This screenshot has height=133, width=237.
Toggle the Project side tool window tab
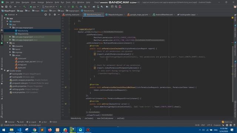click(2, 39)
